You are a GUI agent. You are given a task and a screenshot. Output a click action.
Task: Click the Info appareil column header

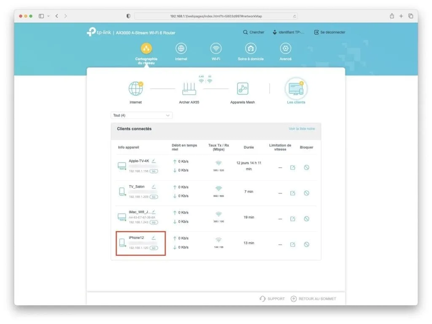128,147
